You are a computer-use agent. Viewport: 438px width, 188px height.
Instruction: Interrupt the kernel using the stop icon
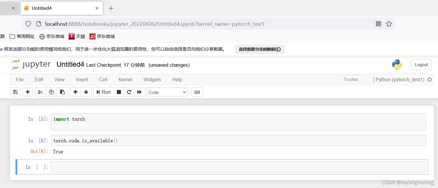point(119,92)
